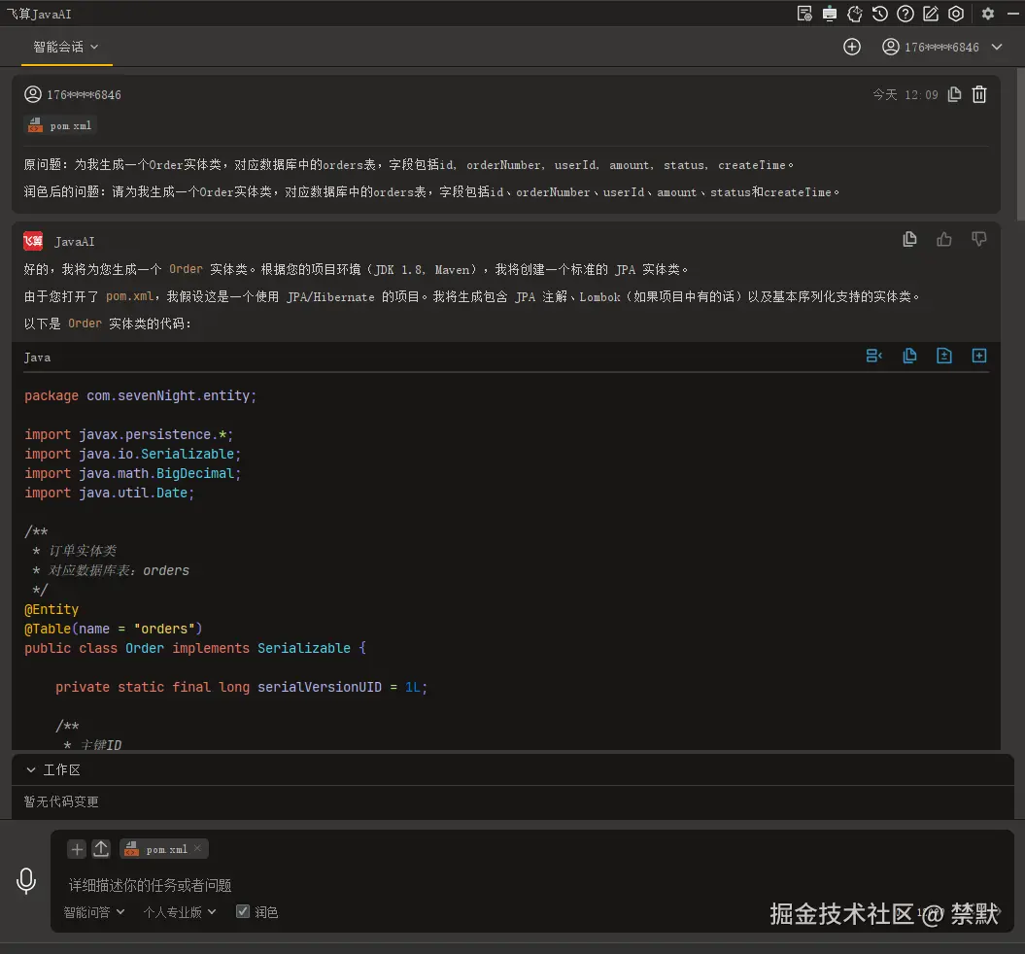
Task: Click the package com.sevenNight.entity line
Action: (x=141, y=395)
